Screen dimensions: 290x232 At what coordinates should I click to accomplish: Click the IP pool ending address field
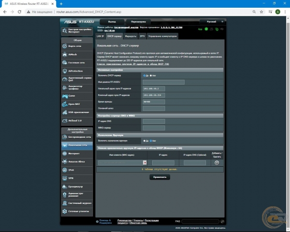click(x=154, y=95)
